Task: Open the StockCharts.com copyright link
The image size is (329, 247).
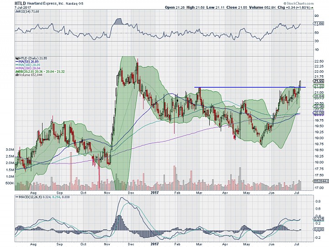Action: (298, 3)
